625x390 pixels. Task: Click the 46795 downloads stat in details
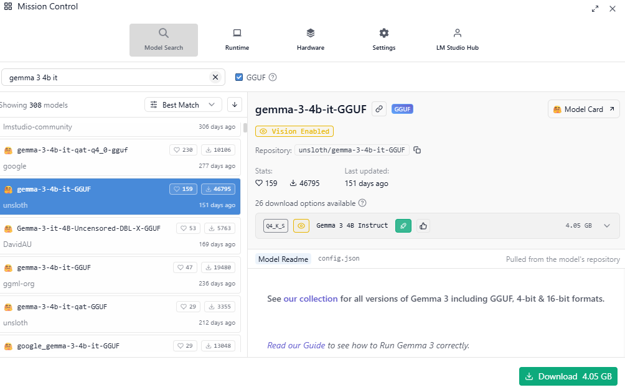304,183
